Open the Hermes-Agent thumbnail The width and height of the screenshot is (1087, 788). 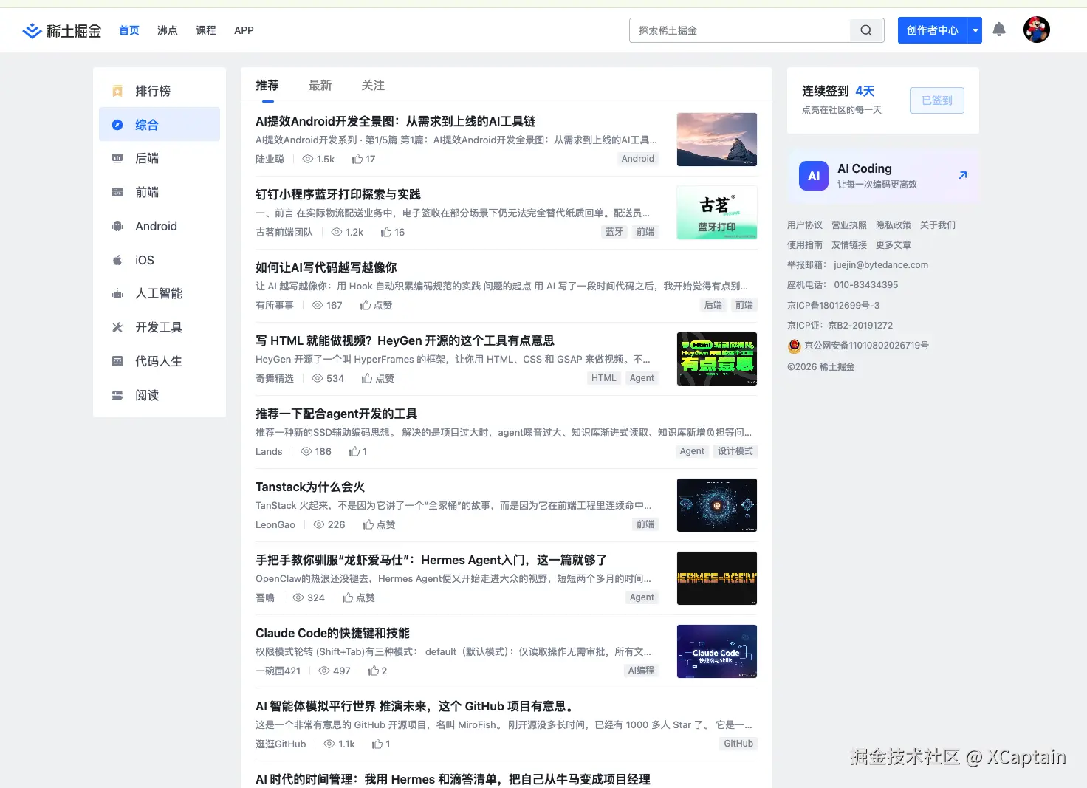(x=717, y=578)
